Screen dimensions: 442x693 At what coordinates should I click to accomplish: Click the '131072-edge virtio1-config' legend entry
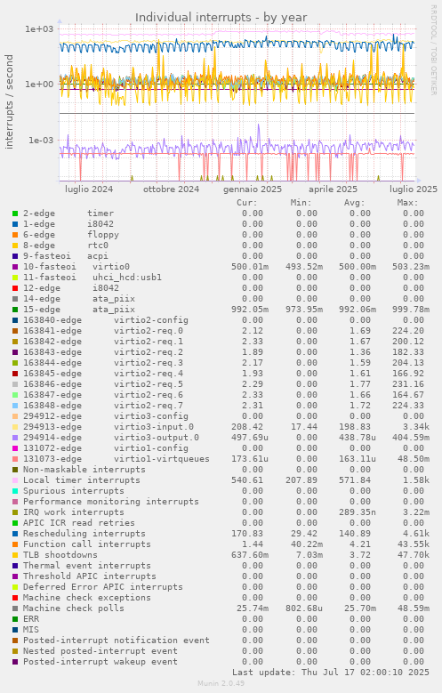point(106,448)
